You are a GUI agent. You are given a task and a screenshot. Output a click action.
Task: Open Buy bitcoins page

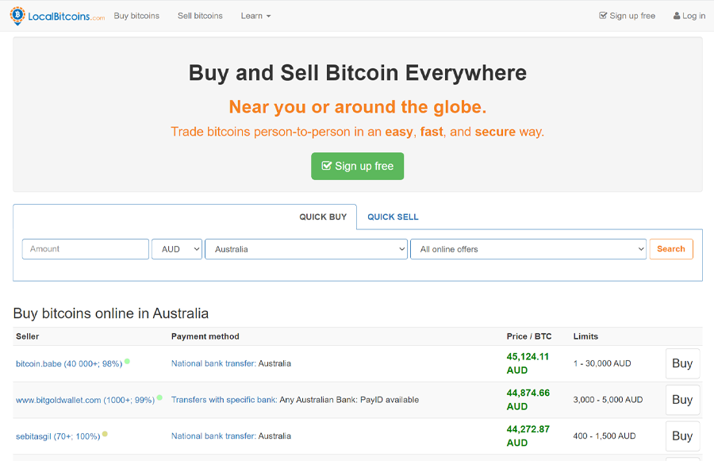point(136,16)
